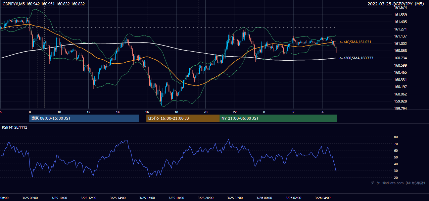
Task: Select the ロンドン 16:00-21:00 JST session bar
Action: pos(183,118)
